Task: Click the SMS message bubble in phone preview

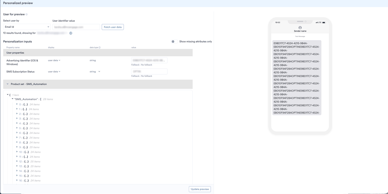Action: tap(297, 78)
